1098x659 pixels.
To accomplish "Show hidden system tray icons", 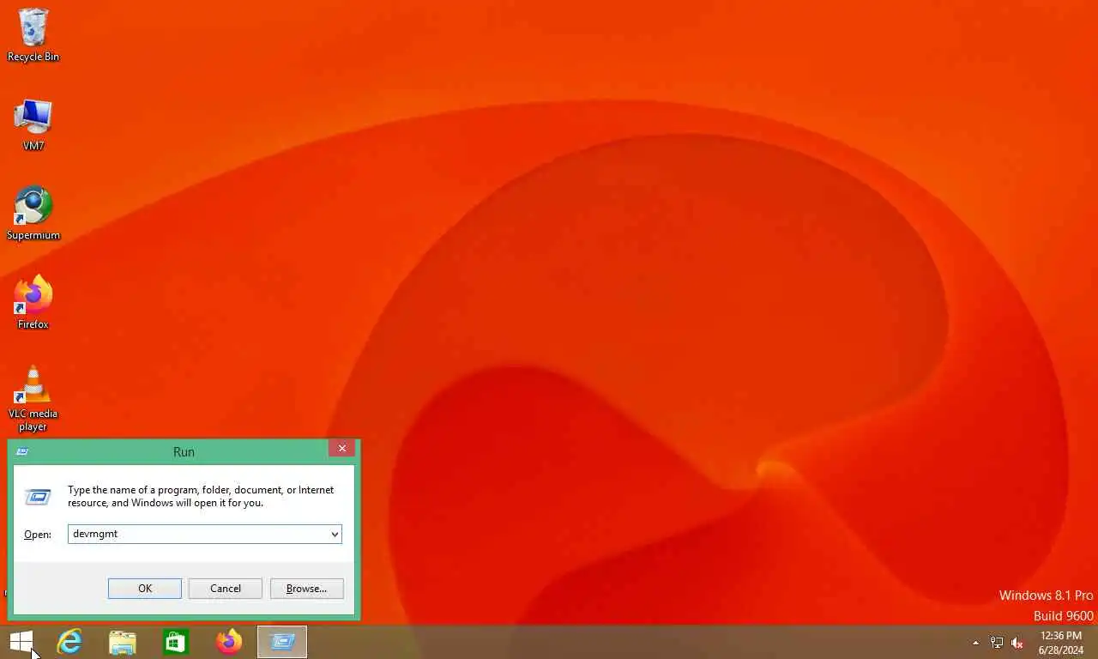I will [x=975, y=642].
